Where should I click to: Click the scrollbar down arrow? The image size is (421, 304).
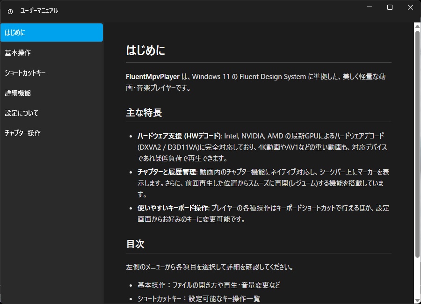point(417,299)
